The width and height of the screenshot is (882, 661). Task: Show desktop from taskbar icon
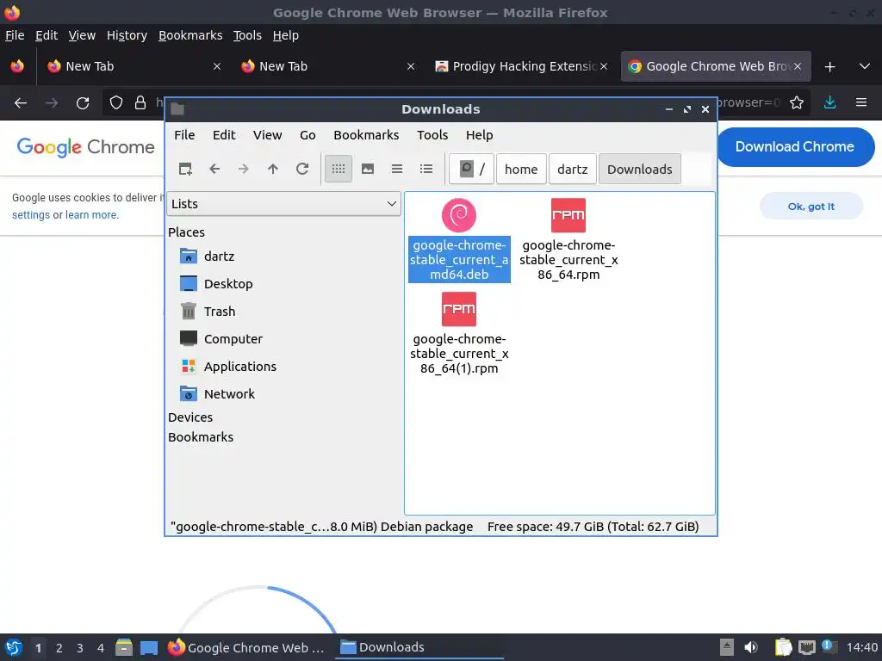(149, 647)
